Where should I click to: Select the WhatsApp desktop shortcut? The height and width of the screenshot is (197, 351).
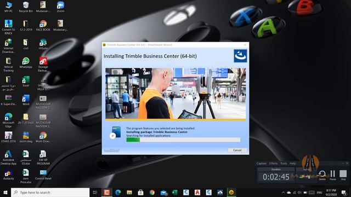pyautogui.click(x=26, y=63)
